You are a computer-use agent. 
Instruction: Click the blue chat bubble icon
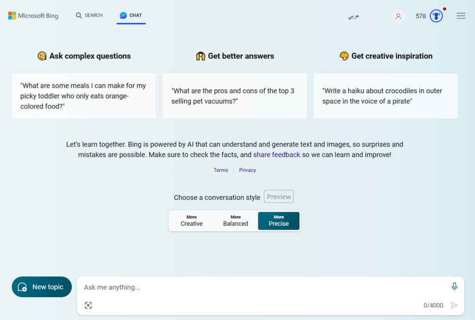[123, 15]
